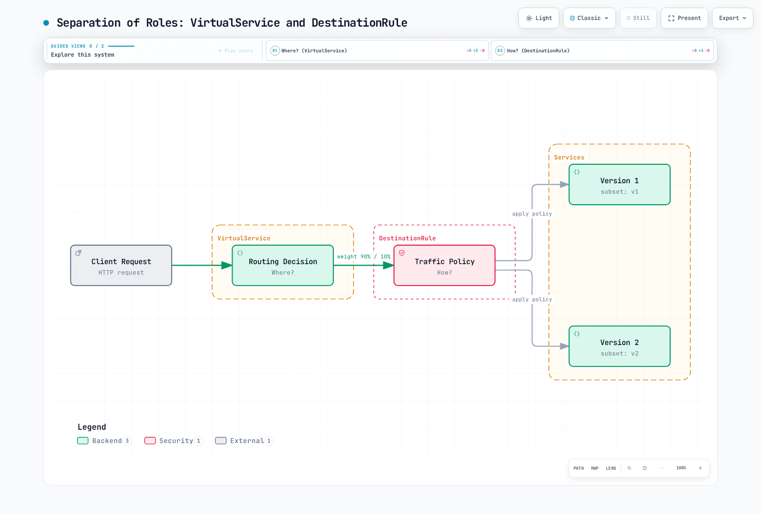Toggle the Security legend filter

coord(174,441)
